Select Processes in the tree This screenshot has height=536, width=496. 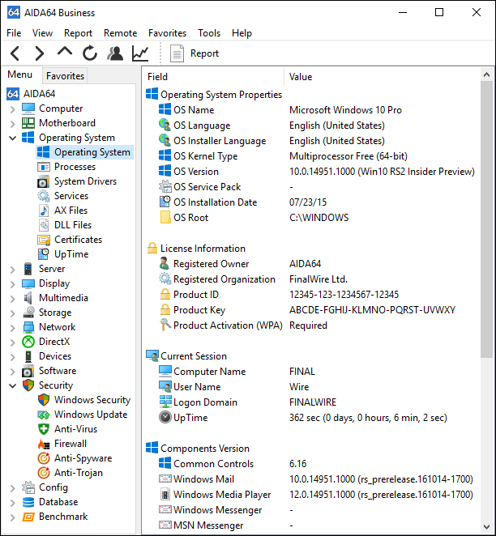click(x=75, y=167)
